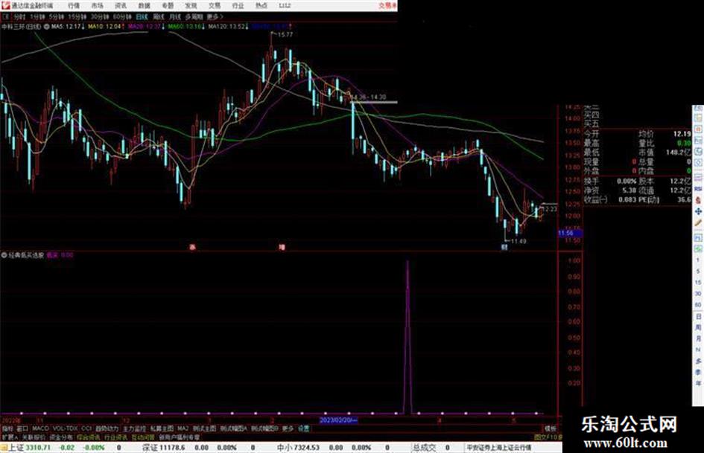The width and height of the screenshot is (704, 453).
Task: Select period 15 in right sidebar
Action: [x=698, y=283]
